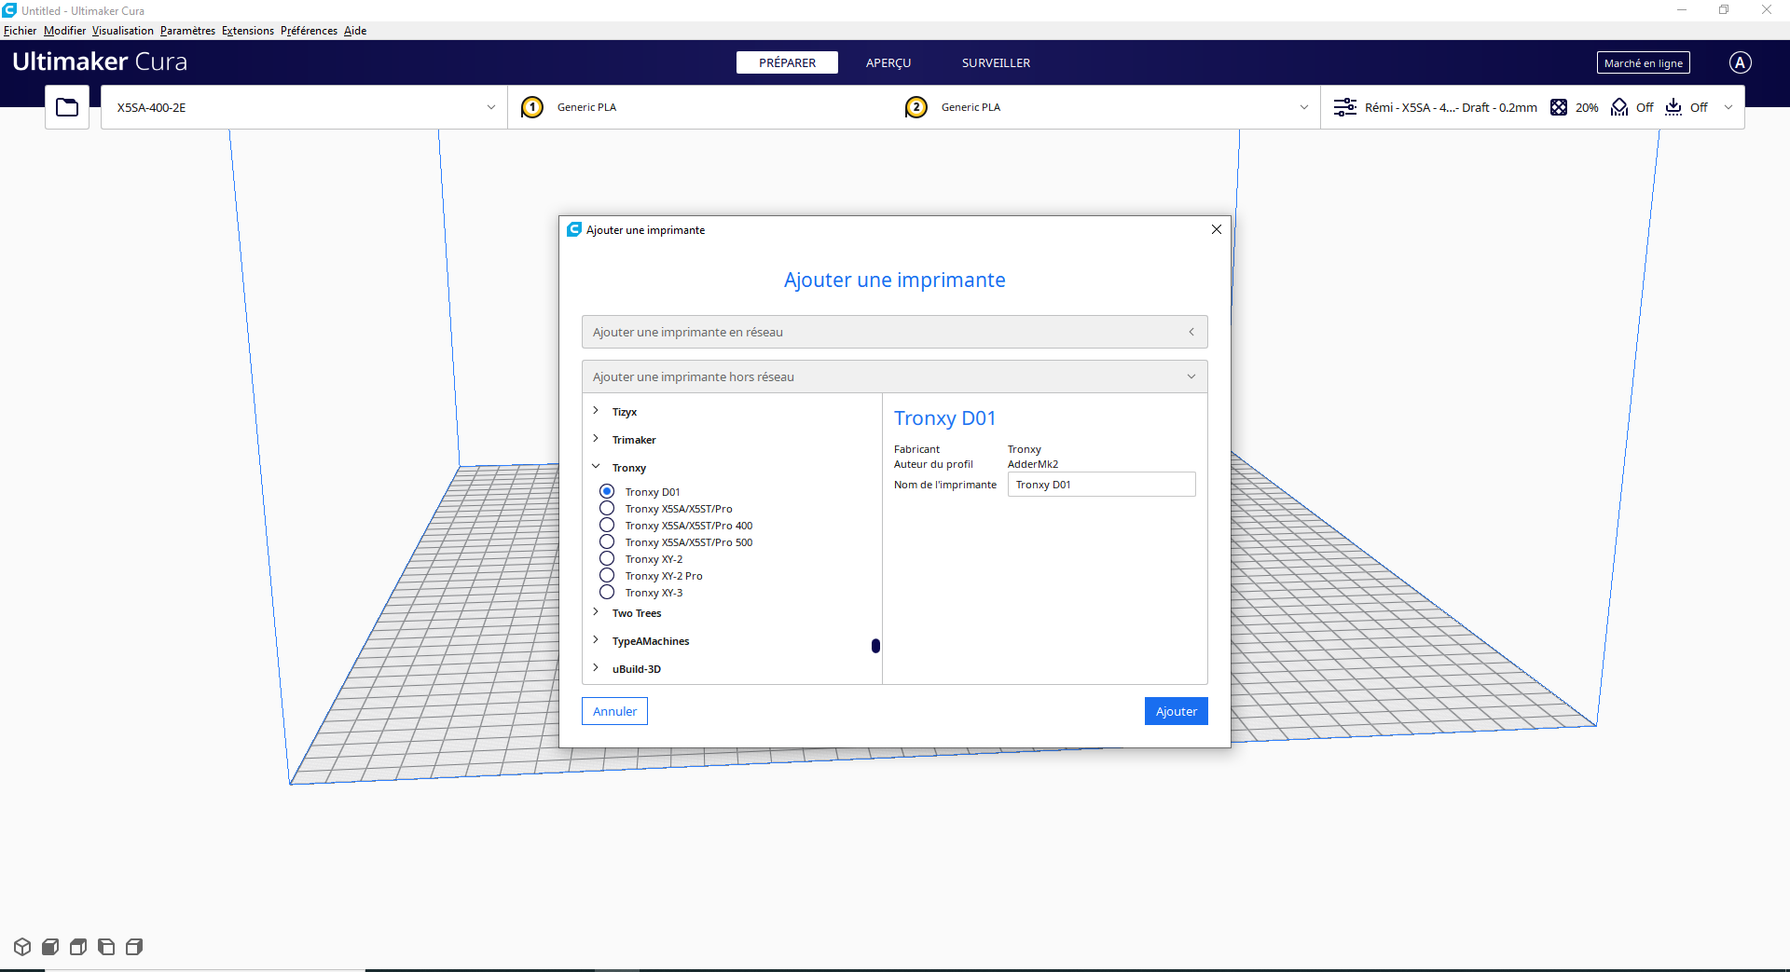The height and width of the screenshot is (972, 1790).
Task: Switch to APERÇU stage tab
Action: (x=888, y=62)
